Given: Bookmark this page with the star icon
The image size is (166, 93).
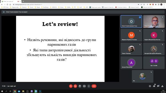Looking at the screenshot, I should click(144, 5).
